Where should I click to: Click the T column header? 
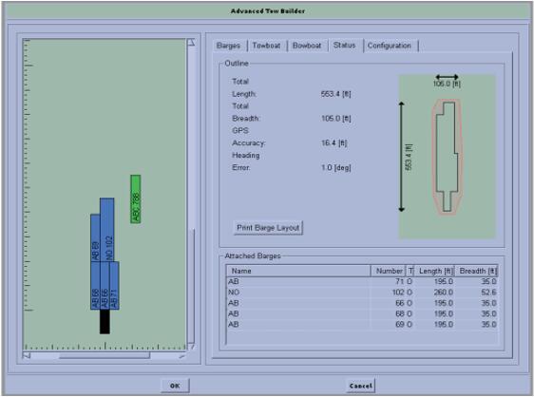[410, 271]
